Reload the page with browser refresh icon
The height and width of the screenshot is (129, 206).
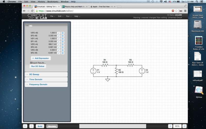click(x=32, y=11)
